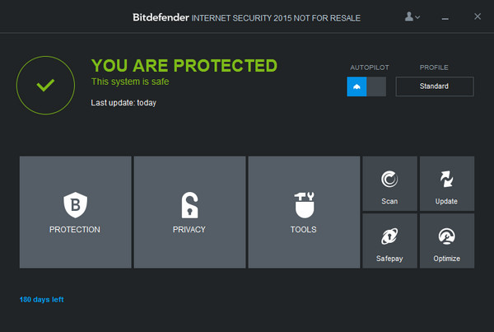Switch Autopilot off using grey half
494x332 pixels.
click(x=376, y=87)
